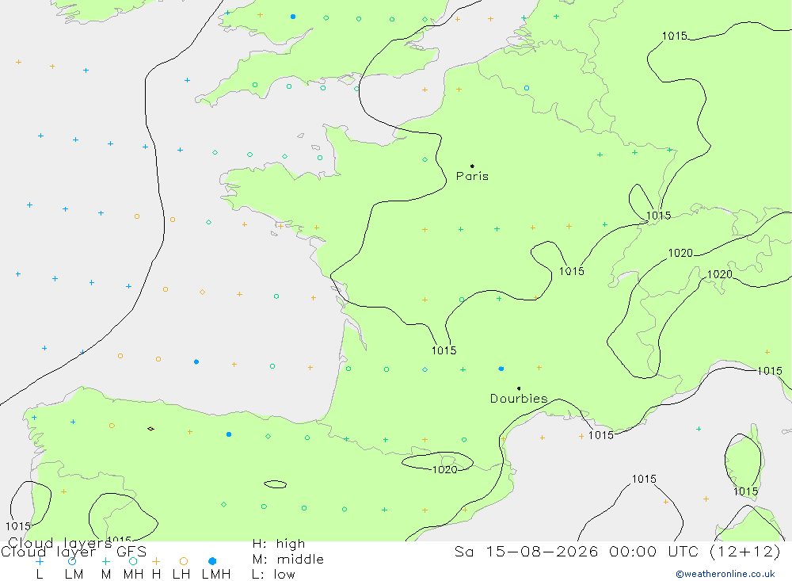Viewport: 792px width, 581px height.
Task: Click the filled blue LMH marker in the Bay of Biscay
Action: click(196, 361)
